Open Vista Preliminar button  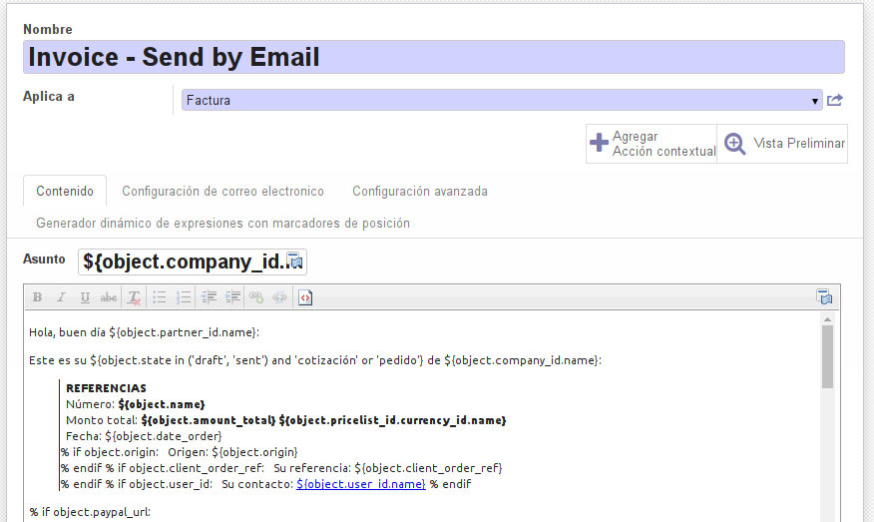[x=782, y=144]
